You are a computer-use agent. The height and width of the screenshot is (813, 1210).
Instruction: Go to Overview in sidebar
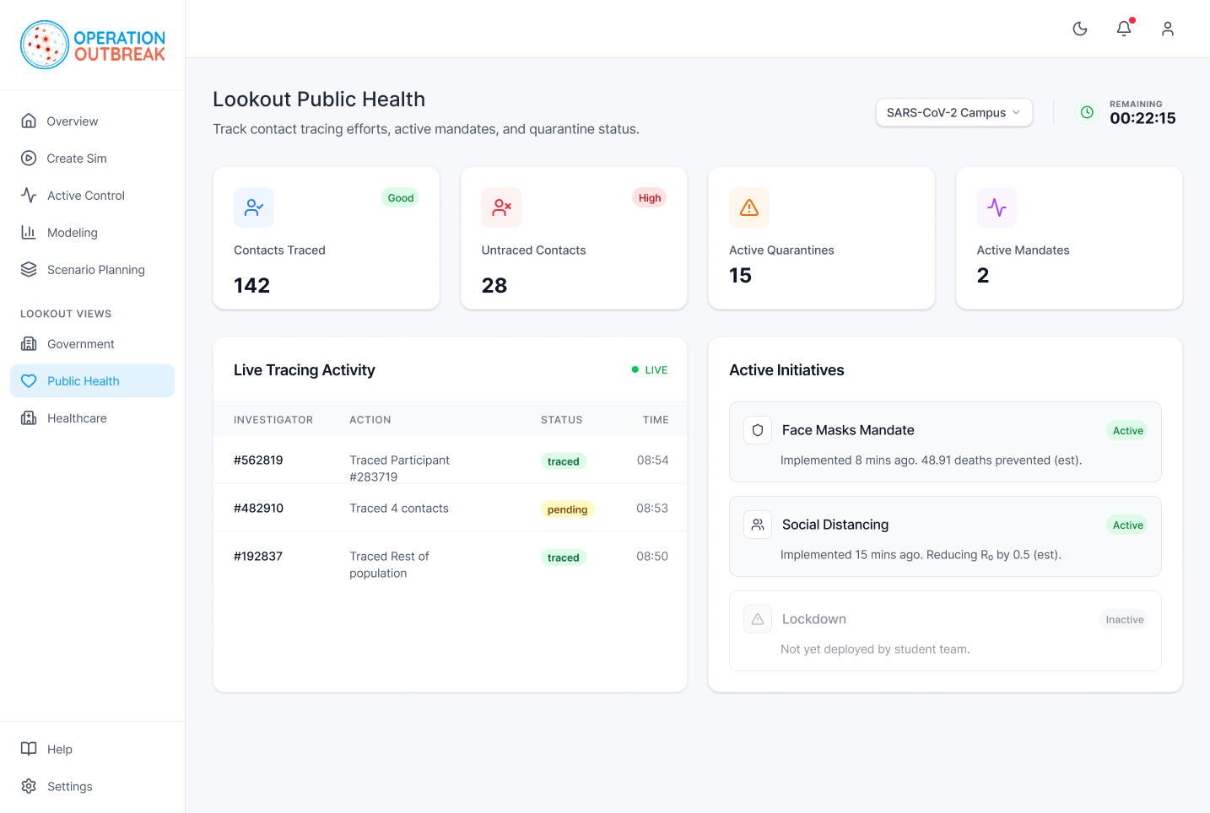73,121
